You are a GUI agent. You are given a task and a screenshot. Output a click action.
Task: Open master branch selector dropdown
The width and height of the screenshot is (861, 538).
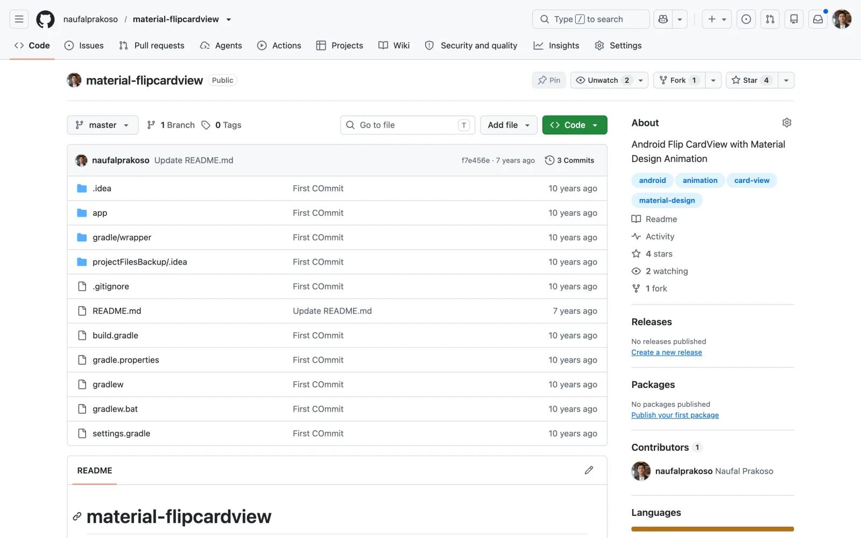coord(103,125)
